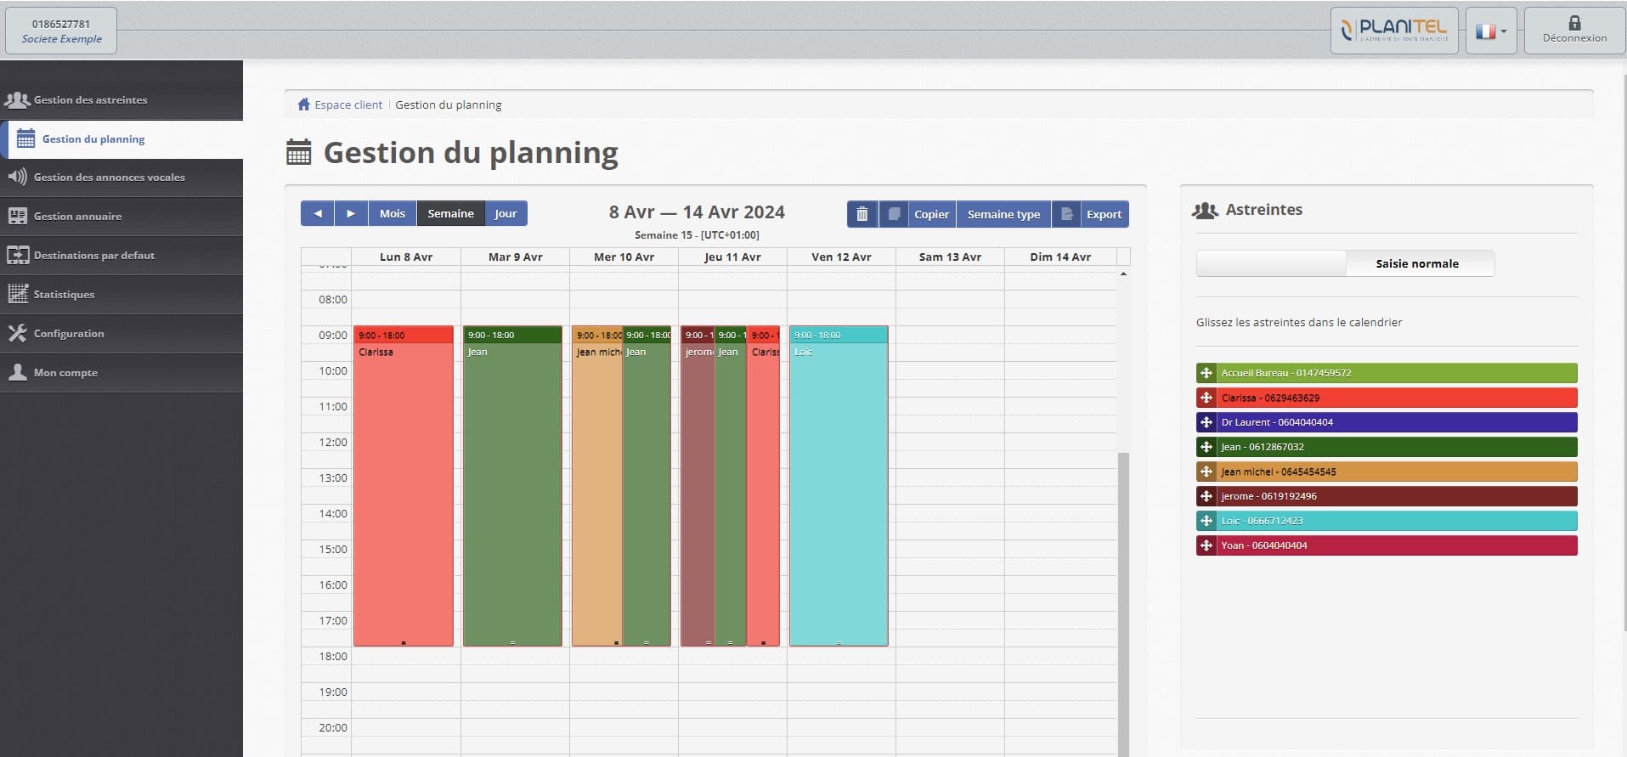The height and width of the screenshot is (757, 1627).
Task: Click the Export file icon
Action: [x=1067, y=213]
